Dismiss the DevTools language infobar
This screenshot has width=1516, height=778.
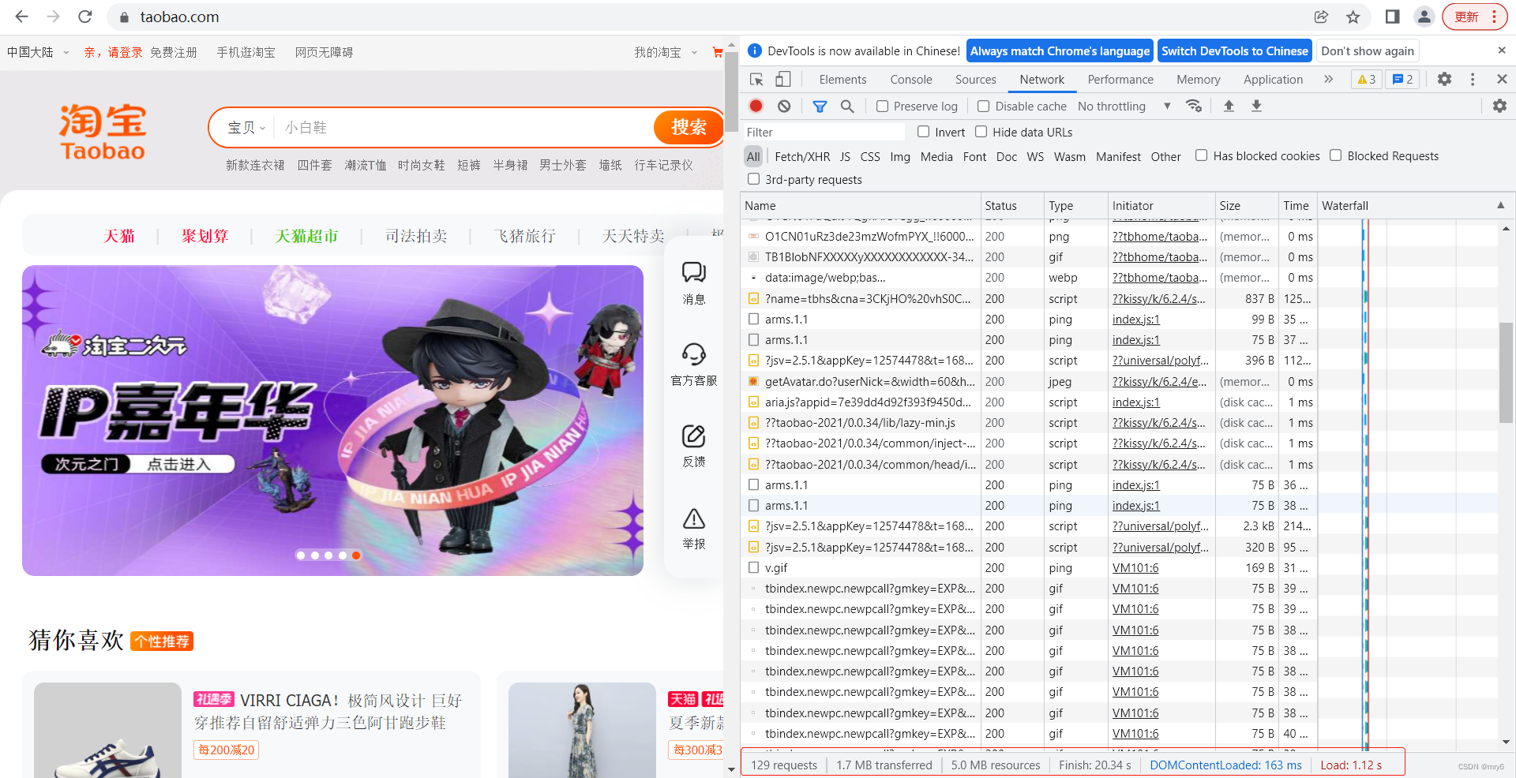point(1501,50)
